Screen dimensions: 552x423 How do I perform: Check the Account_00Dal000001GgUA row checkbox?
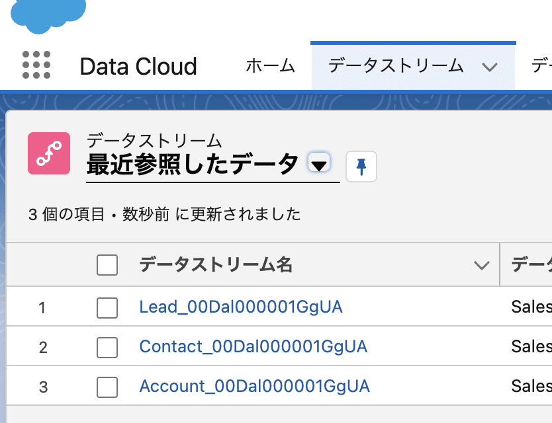[x=107, y=387]
